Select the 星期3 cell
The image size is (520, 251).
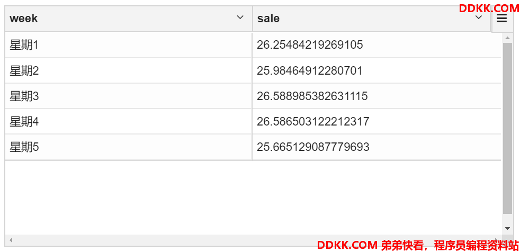pyautogui.click(x=129, y=96)
